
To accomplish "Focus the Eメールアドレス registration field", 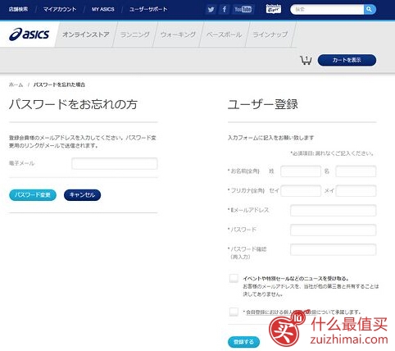I will [x=334, y=210].
